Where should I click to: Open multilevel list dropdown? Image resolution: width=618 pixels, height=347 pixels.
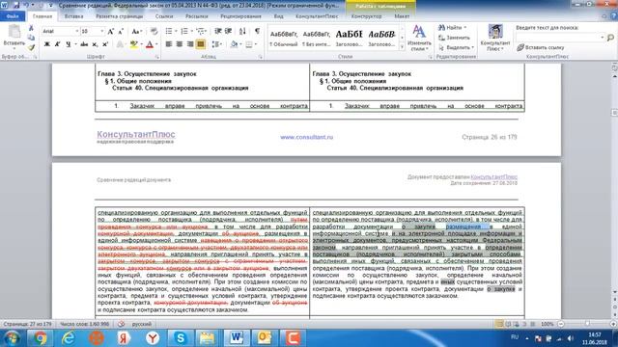[x=206, y=31]
